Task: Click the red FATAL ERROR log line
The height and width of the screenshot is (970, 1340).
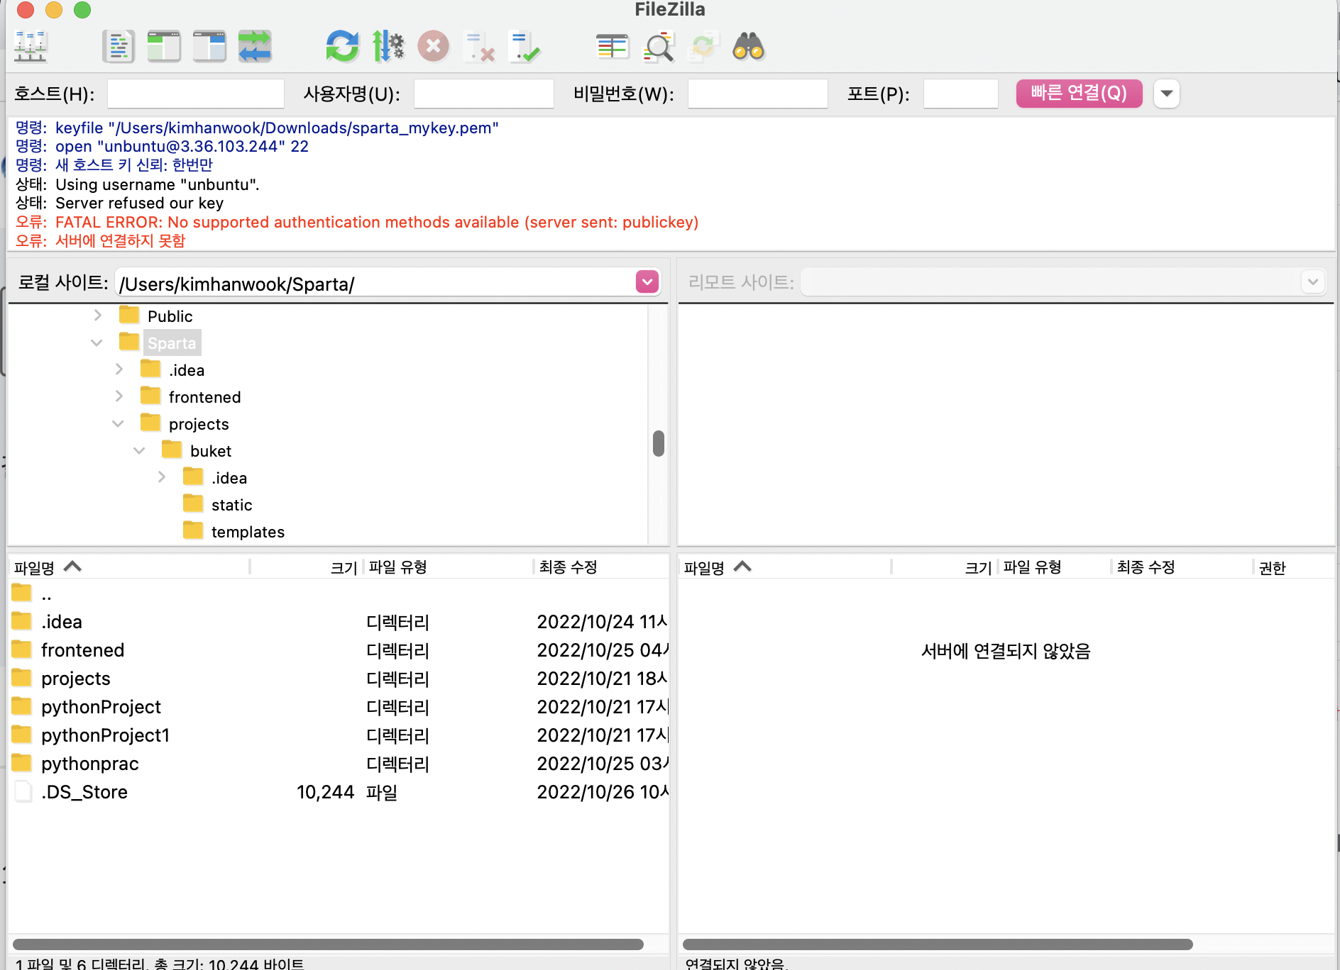Action: click(377, 223)
